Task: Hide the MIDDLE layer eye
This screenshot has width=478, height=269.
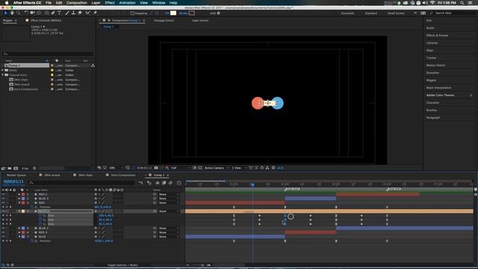Action: [x=3, y=211]
